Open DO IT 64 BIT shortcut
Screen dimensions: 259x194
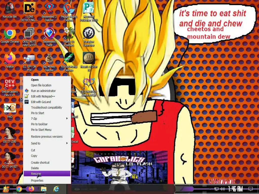click(x=10, y=160)
